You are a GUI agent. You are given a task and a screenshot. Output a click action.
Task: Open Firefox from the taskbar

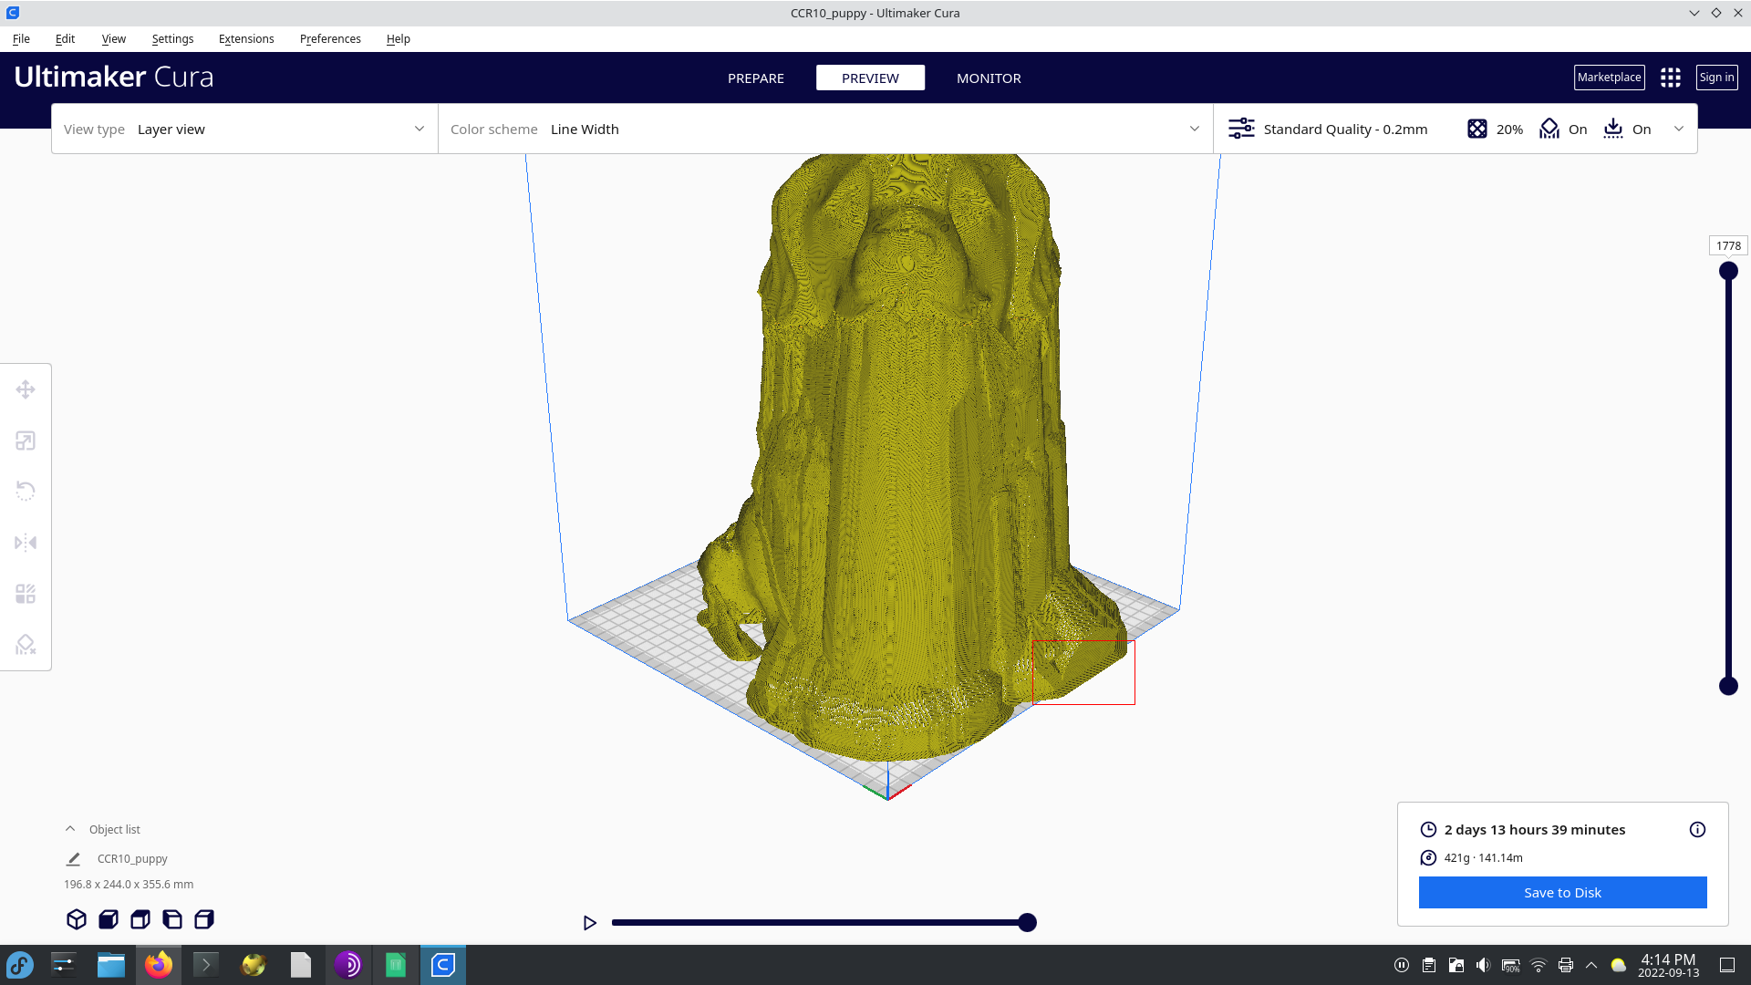159,965
